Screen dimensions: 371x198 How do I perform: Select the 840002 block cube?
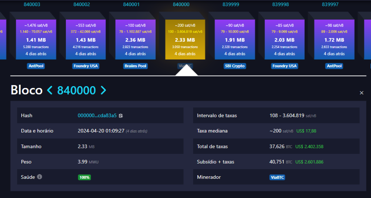[x=86, y=39]
